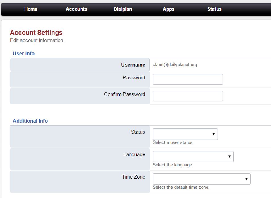Click the arrow icon of the Status select box
The image size is (271, 198).
214,134
